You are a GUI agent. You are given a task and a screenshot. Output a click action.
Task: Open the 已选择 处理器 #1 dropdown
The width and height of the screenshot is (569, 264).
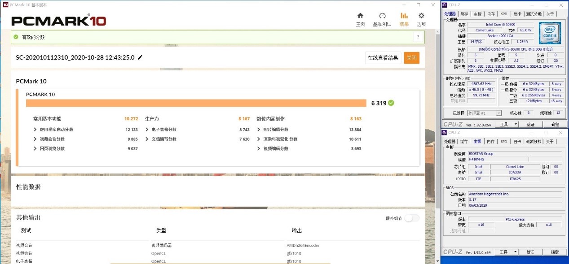pyautogui.click(x=485, y=113)
